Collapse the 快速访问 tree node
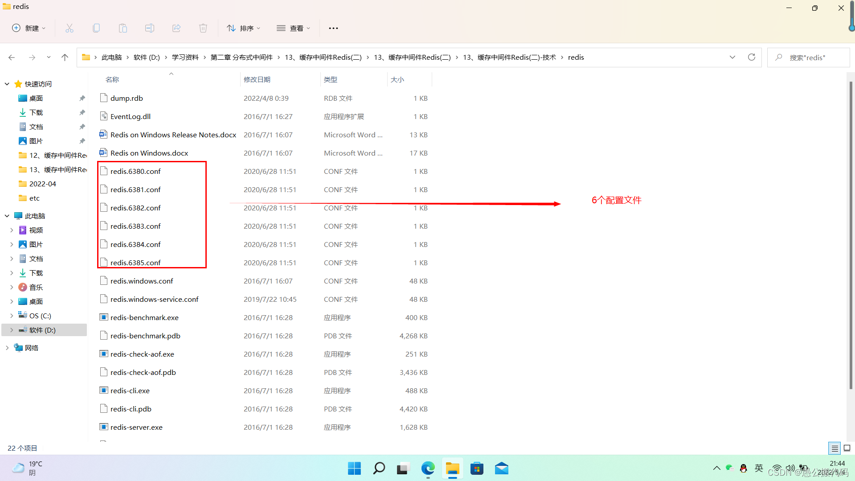Viewport: 855px width, 481px height. coord(7,84)
